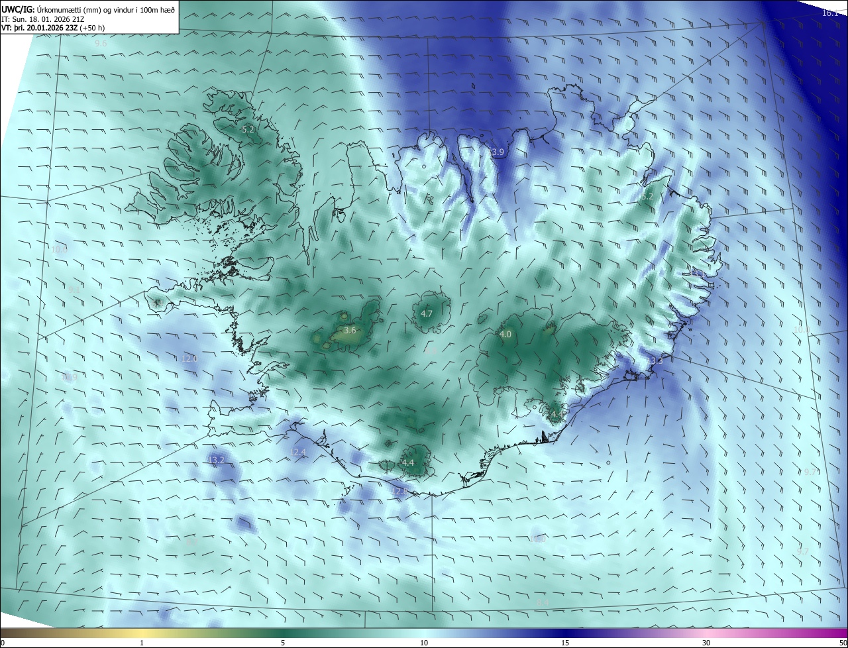Click the colour scale label '50'
The height and width of the screenshot is (648, 848).
coord(842,643)
